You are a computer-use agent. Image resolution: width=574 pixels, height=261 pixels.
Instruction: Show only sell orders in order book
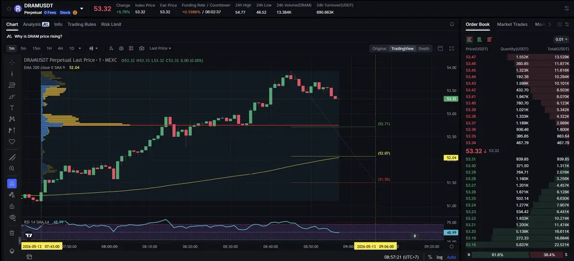click(489, 40)
